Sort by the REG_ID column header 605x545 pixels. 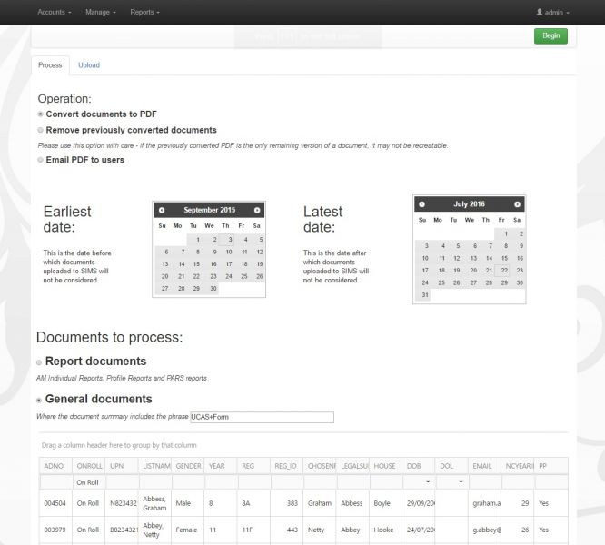pyautogui.click(x=287, y=466)
